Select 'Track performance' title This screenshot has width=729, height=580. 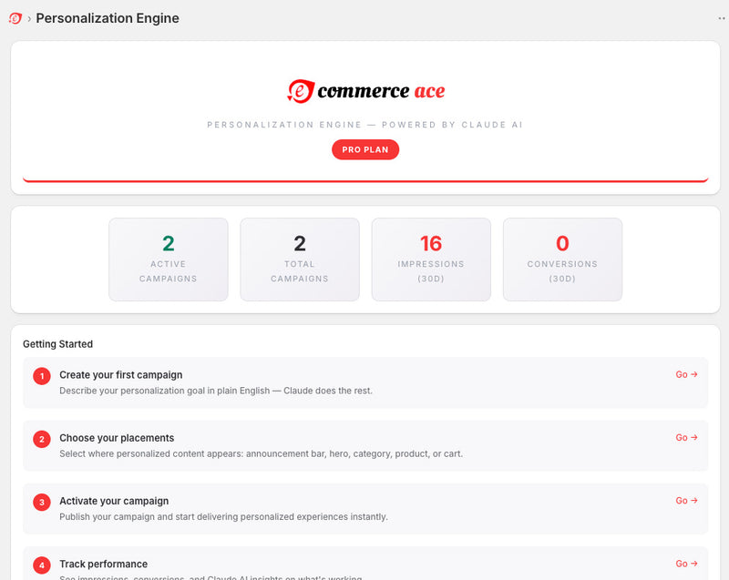pyautogui.click(x=103, y=565)
